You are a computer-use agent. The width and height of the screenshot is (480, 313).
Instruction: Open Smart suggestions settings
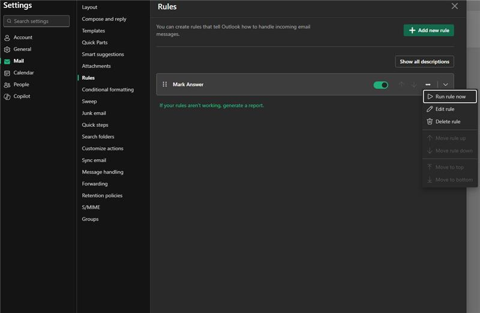[x=103, y=55]
